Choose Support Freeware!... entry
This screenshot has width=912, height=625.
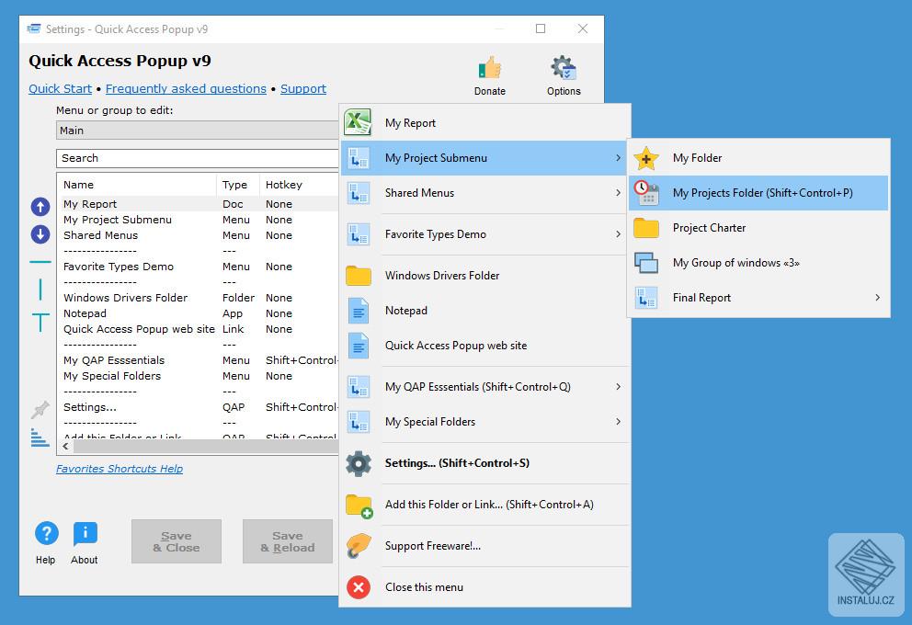pos(485,546)
